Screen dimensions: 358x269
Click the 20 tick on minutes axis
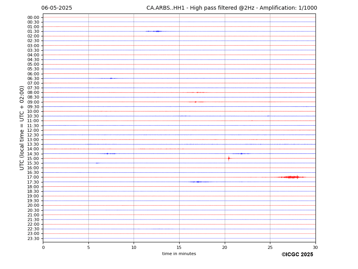pos(225,247)
